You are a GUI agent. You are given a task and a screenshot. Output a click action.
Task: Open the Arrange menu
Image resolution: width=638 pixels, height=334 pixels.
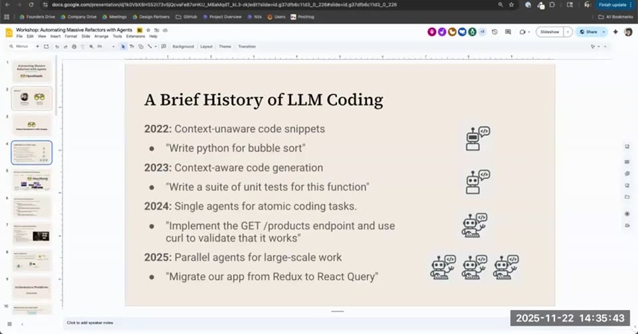click(101, 36)
